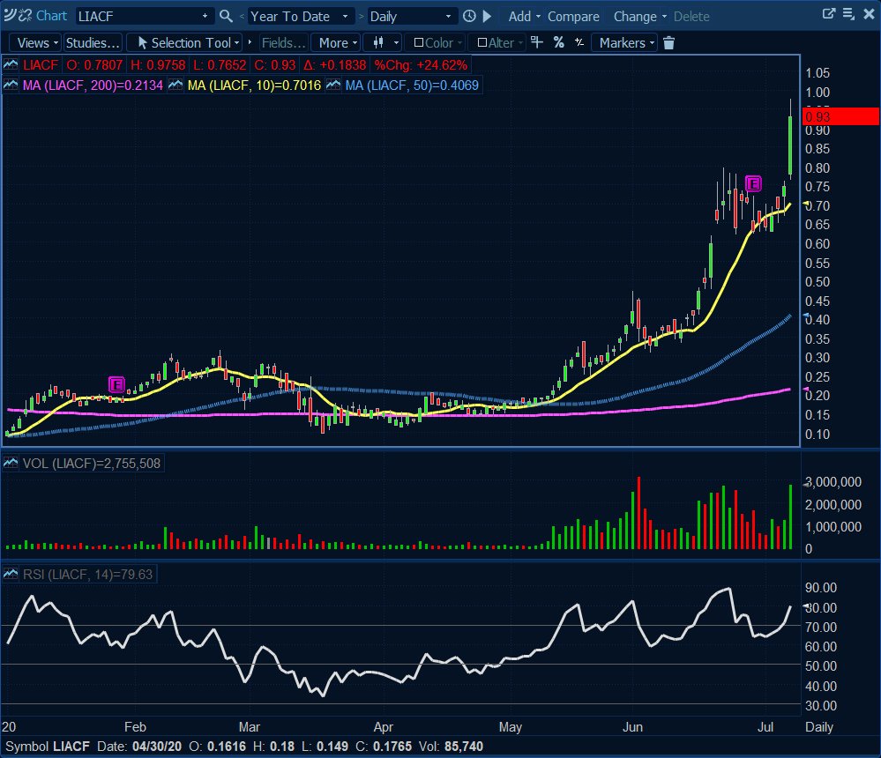Click the MA 50 study icon
The width and height of the screenshot is (881, 758).
click(333, 85)
